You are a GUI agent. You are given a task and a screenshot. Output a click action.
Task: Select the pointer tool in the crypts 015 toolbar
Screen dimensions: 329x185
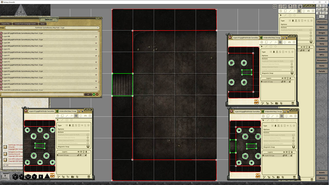pos(58,120)
